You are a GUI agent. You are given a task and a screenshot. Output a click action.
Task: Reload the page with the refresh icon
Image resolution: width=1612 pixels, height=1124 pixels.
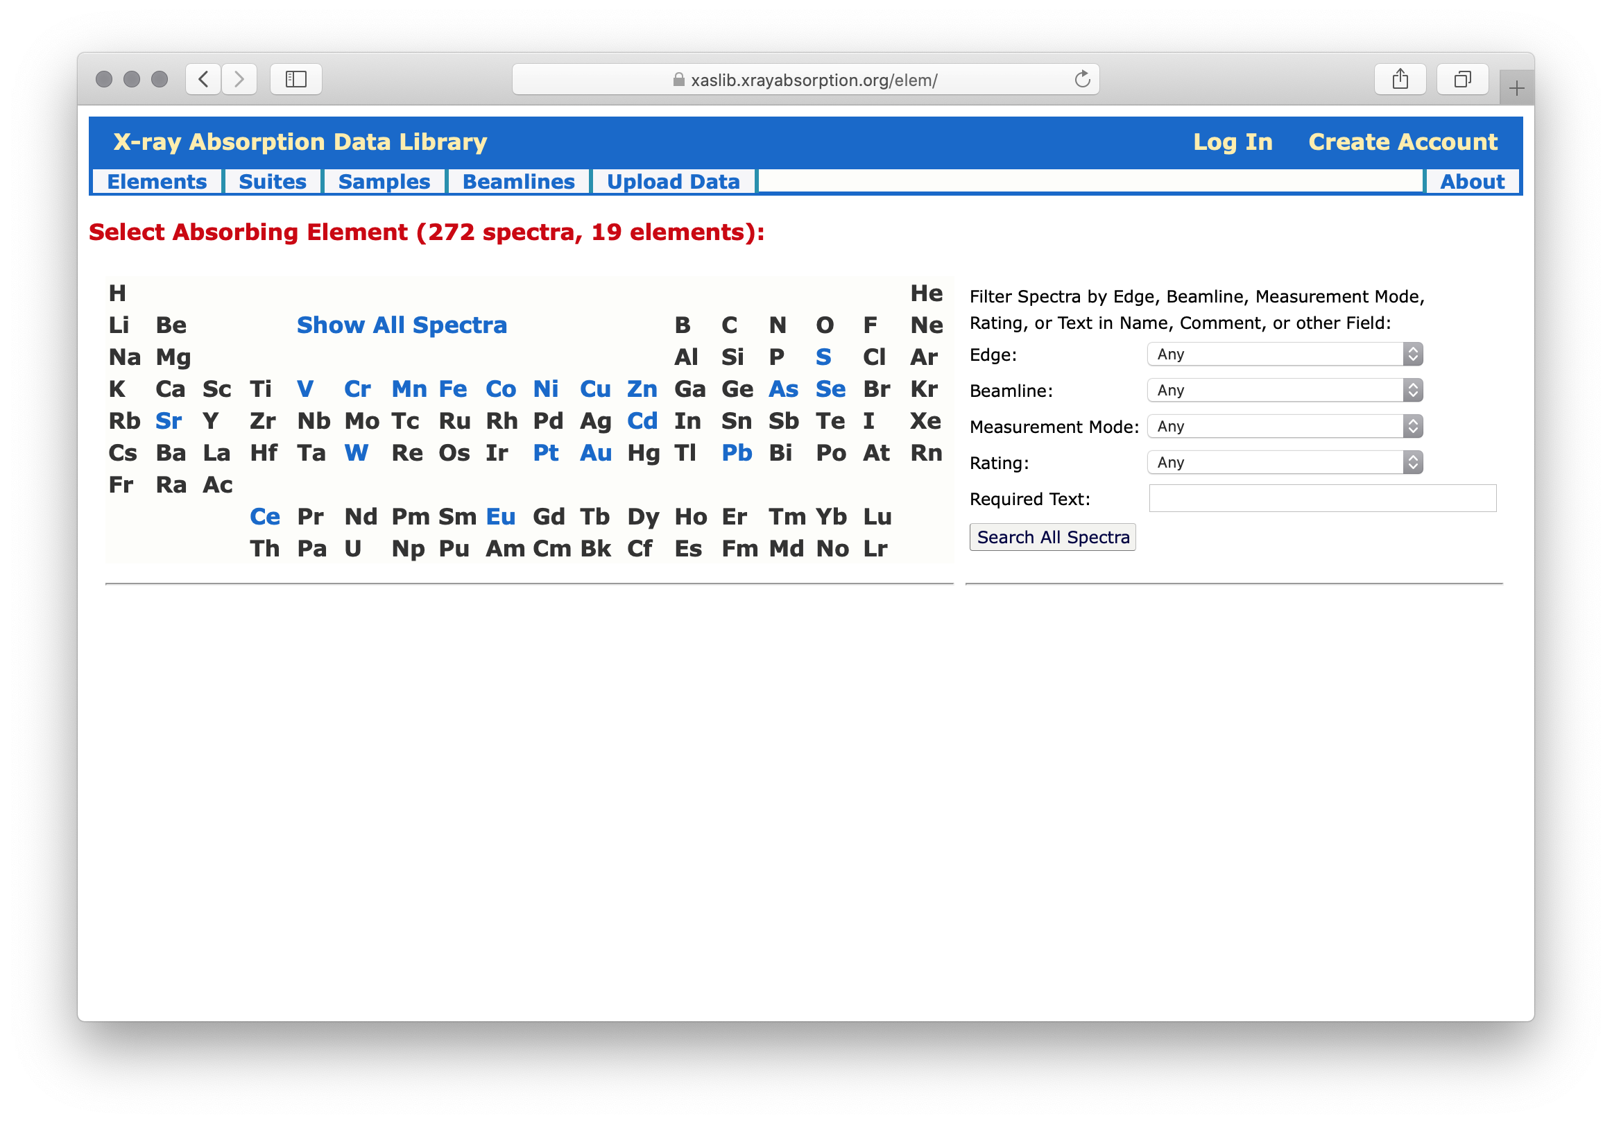pyautogui.click(x=1082, y=79)
